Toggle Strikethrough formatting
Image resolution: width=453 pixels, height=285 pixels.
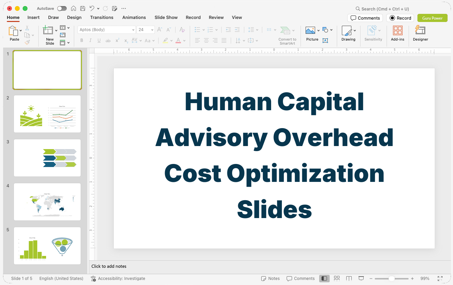click(x=108, y=41)
